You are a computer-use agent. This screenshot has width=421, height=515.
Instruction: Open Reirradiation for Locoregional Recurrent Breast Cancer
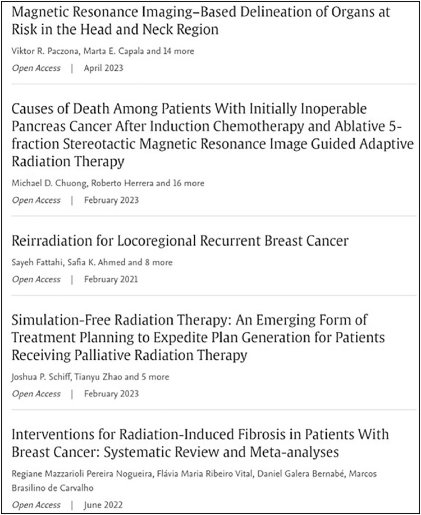point(180,241)
